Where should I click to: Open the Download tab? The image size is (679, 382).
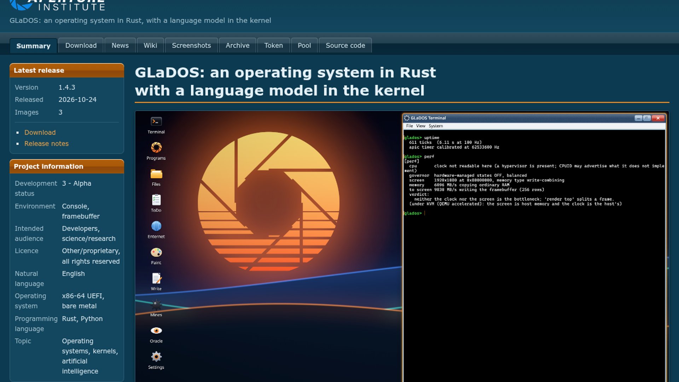(x=81, y=45)
